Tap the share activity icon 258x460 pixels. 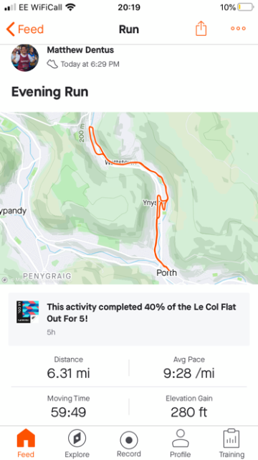coord(201,29)
